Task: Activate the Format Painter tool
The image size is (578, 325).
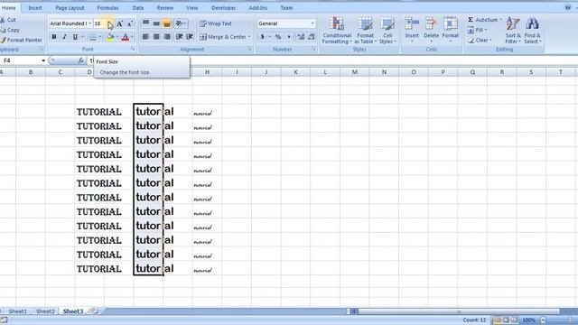Action: 22,40
